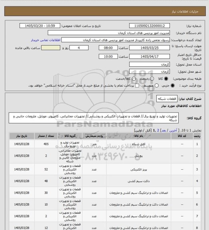Click the buyer organization name field

pos(109,33)
